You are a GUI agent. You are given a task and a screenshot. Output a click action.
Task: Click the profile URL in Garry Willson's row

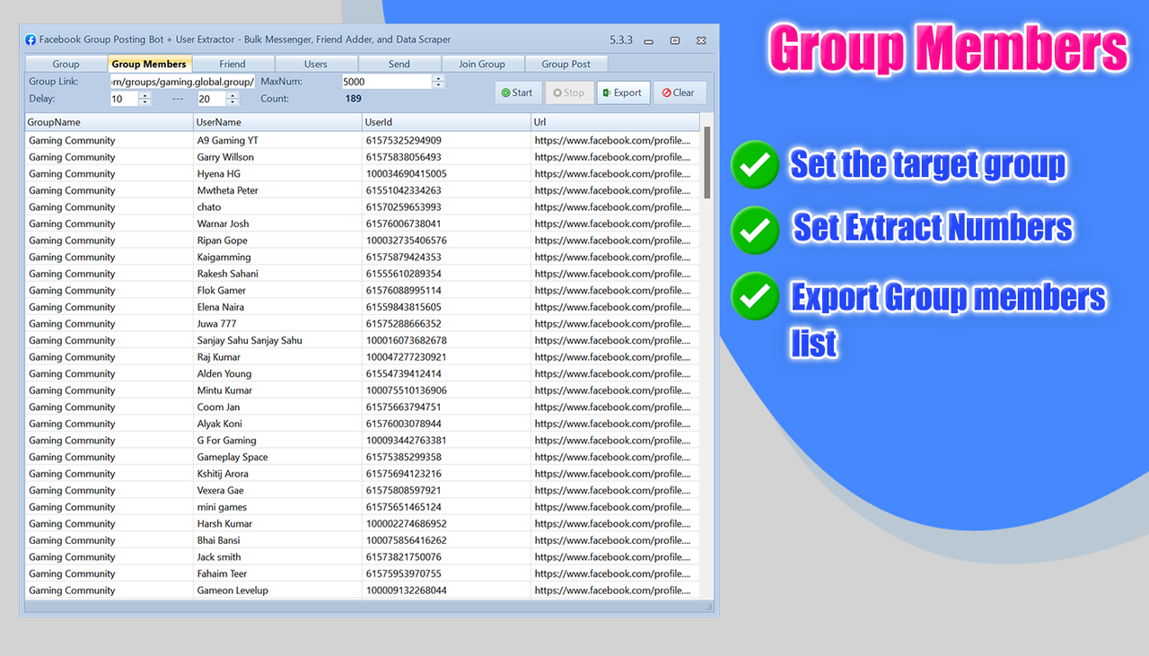tap(614, 157)
